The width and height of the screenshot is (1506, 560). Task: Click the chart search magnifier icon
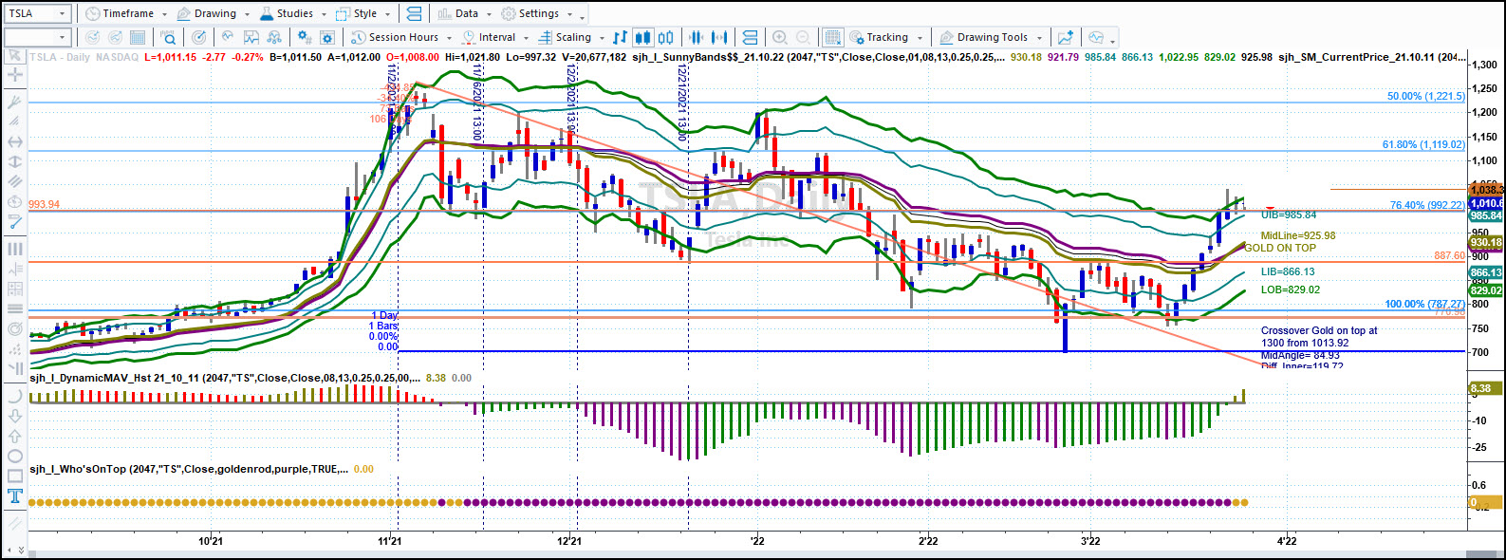click(168, 37)
